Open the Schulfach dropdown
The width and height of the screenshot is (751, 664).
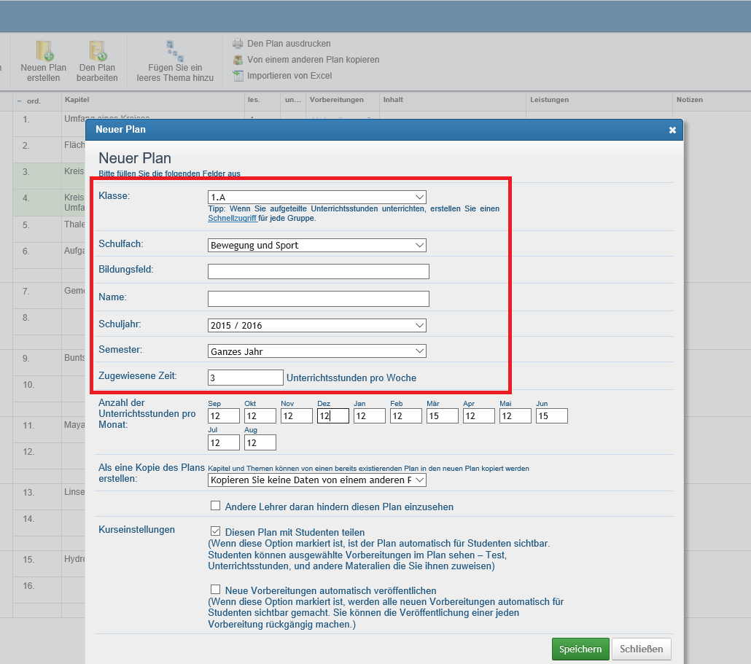[316, 246]
